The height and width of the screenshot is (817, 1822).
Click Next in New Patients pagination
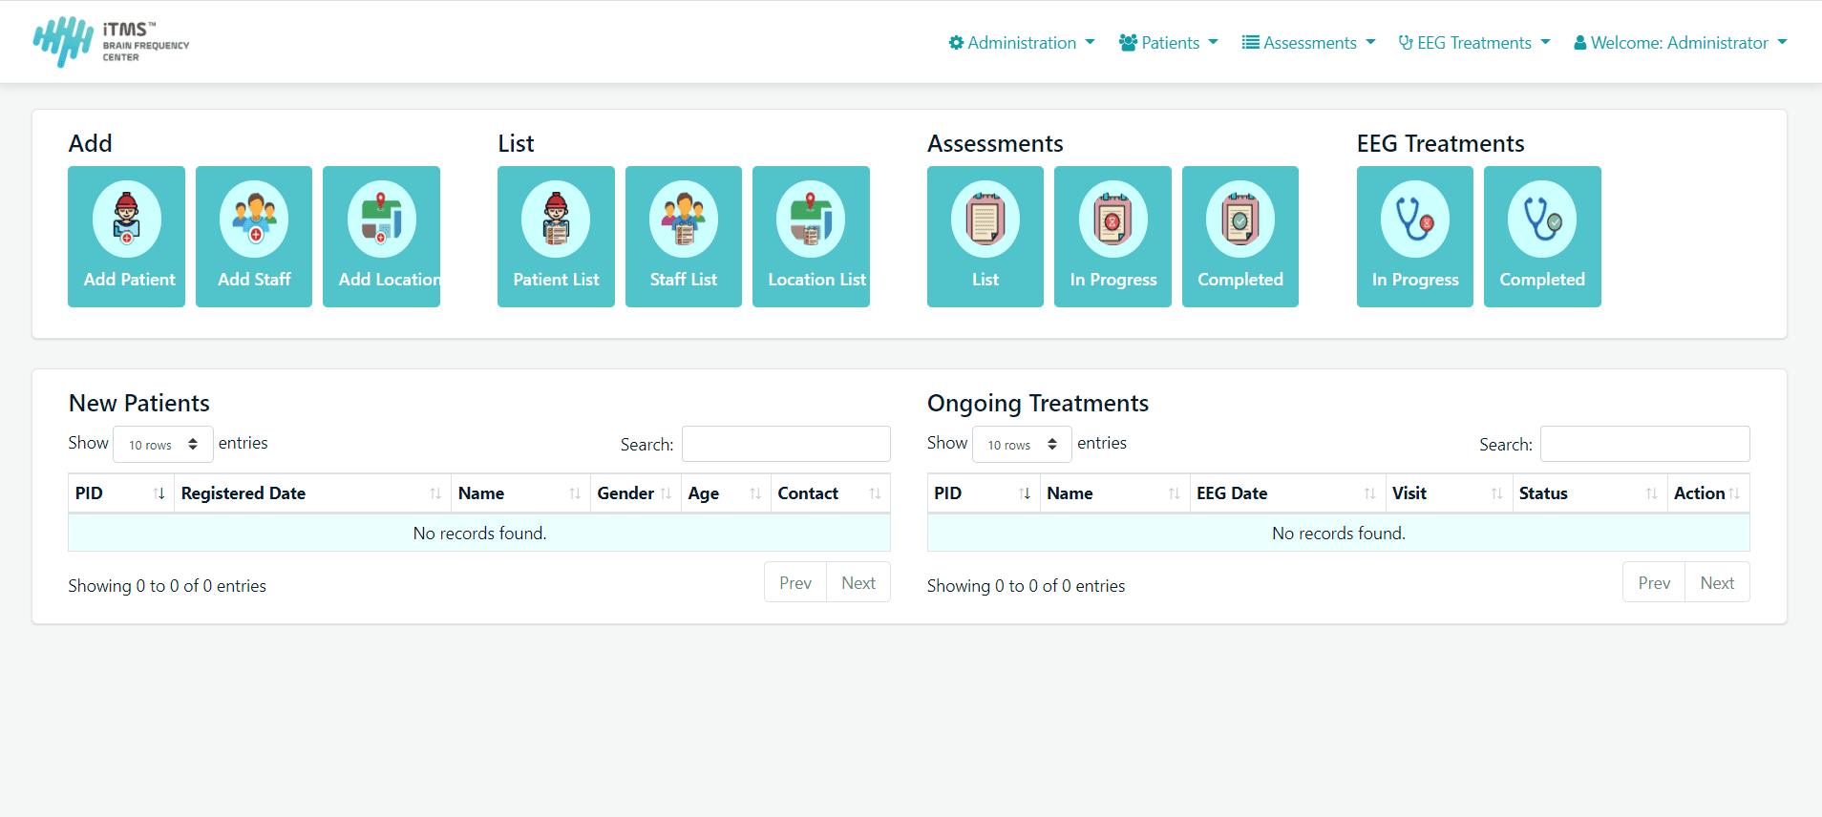click(x=858, y=582)
